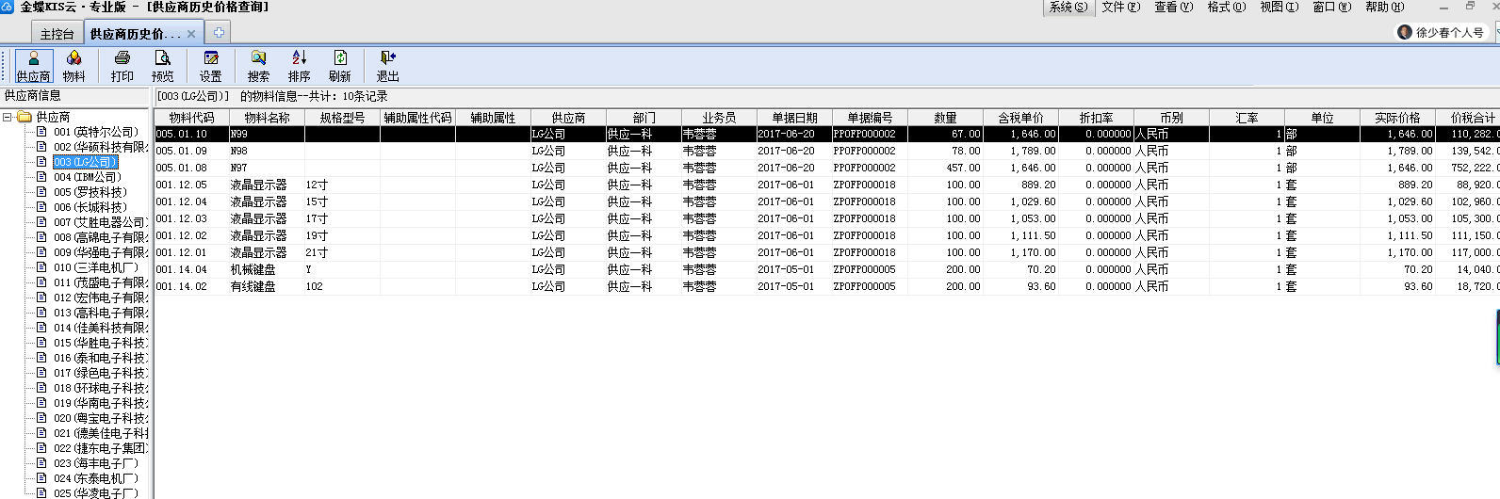
Task: Click material code cell 001.12.04
Action: [192, 201]
